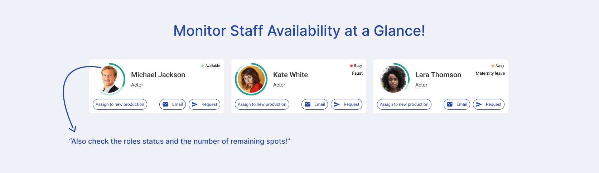Click envelope icon on Michael Jackson's card
The height and width of the screenshot is (173, 599).
pyautogui.click(x=165, y=104)
